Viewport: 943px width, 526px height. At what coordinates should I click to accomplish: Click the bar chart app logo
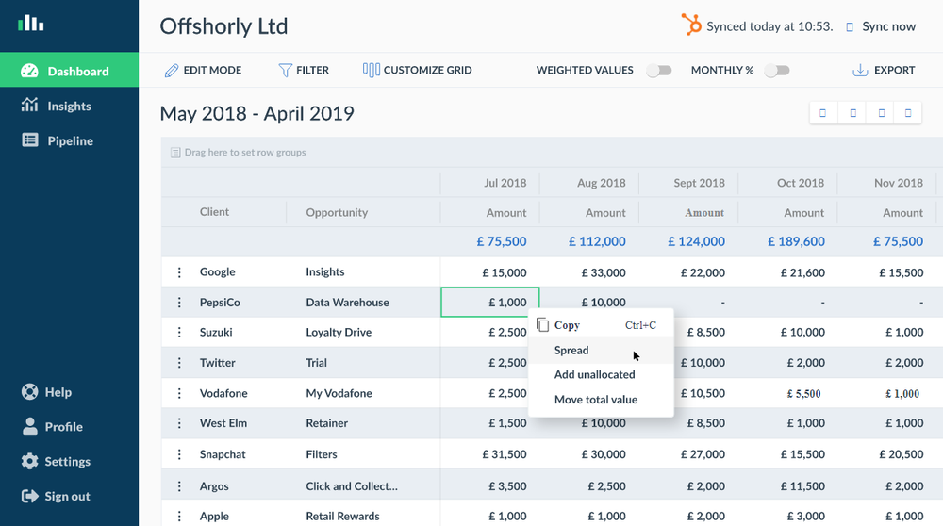click(x=31, y=24)
